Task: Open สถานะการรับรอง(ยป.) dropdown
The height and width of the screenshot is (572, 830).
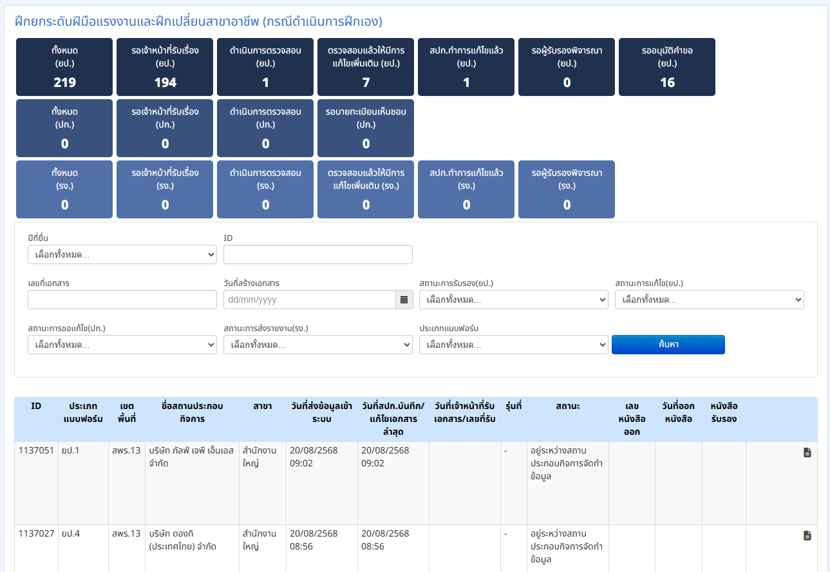Action: pyautogui.click(x=513, y=300)
